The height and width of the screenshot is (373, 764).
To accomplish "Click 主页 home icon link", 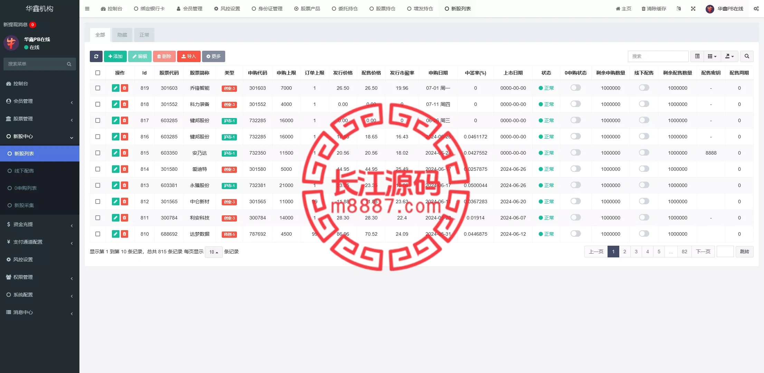I will click(623, 9).
